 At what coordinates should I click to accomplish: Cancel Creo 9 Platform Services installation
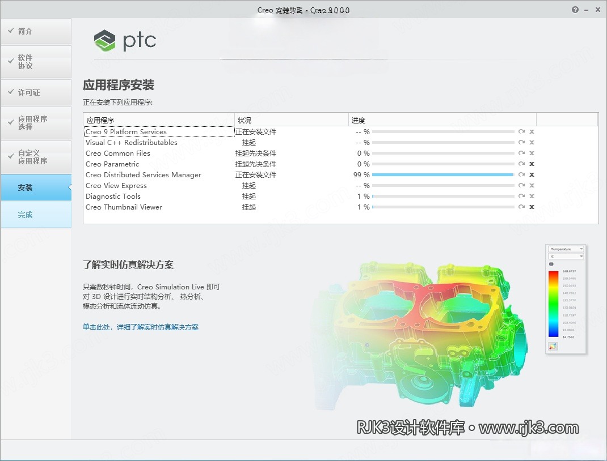pos(532,132)
